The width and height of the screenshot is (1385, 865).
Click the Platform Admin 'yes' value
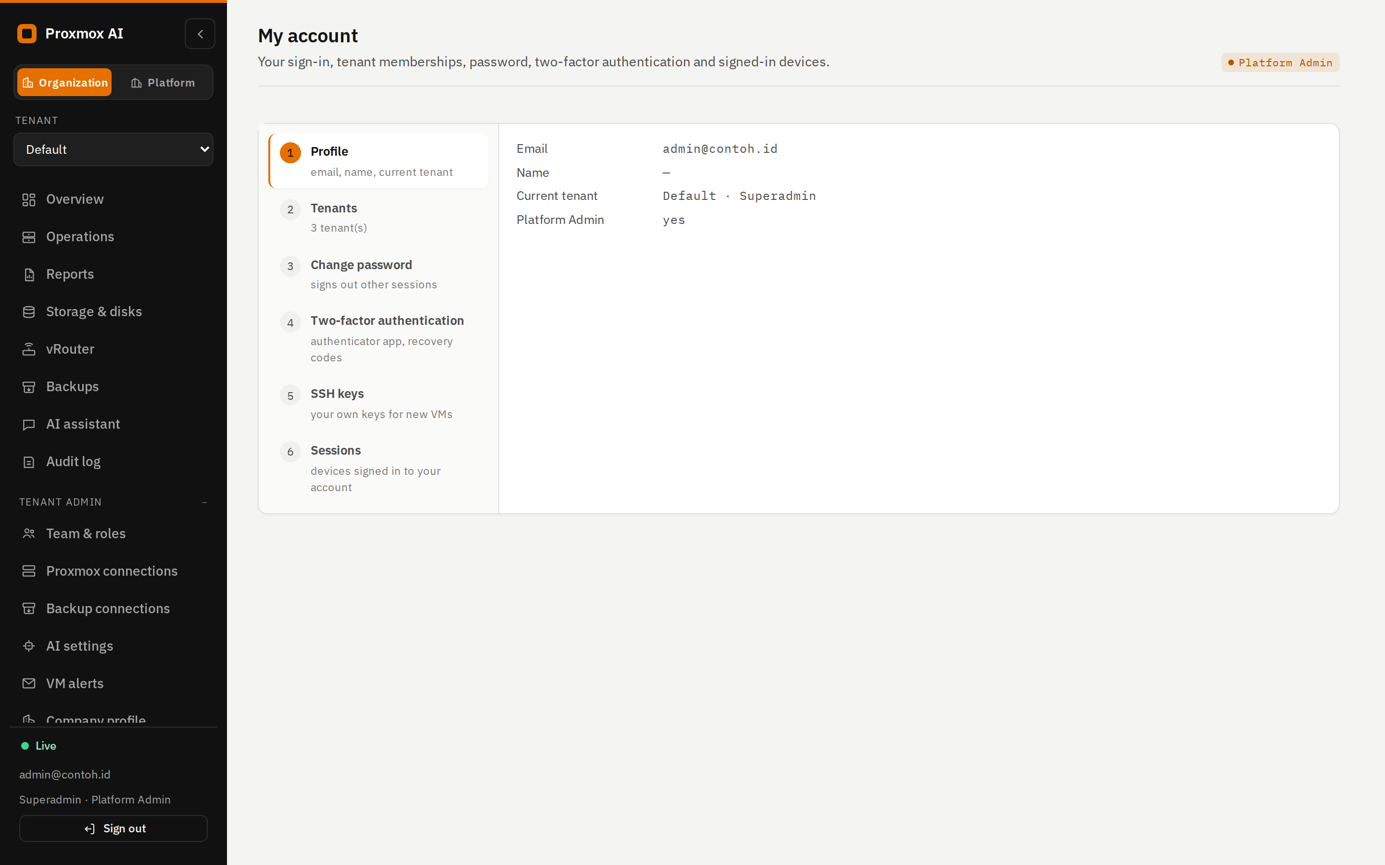pyautogui.click(x=674, y=220)
